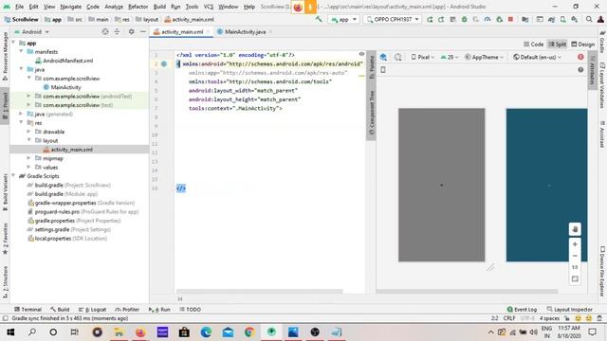Open the AppTheme dropdown
Viewport: 607px width, 341px height.
click(484, 57)
